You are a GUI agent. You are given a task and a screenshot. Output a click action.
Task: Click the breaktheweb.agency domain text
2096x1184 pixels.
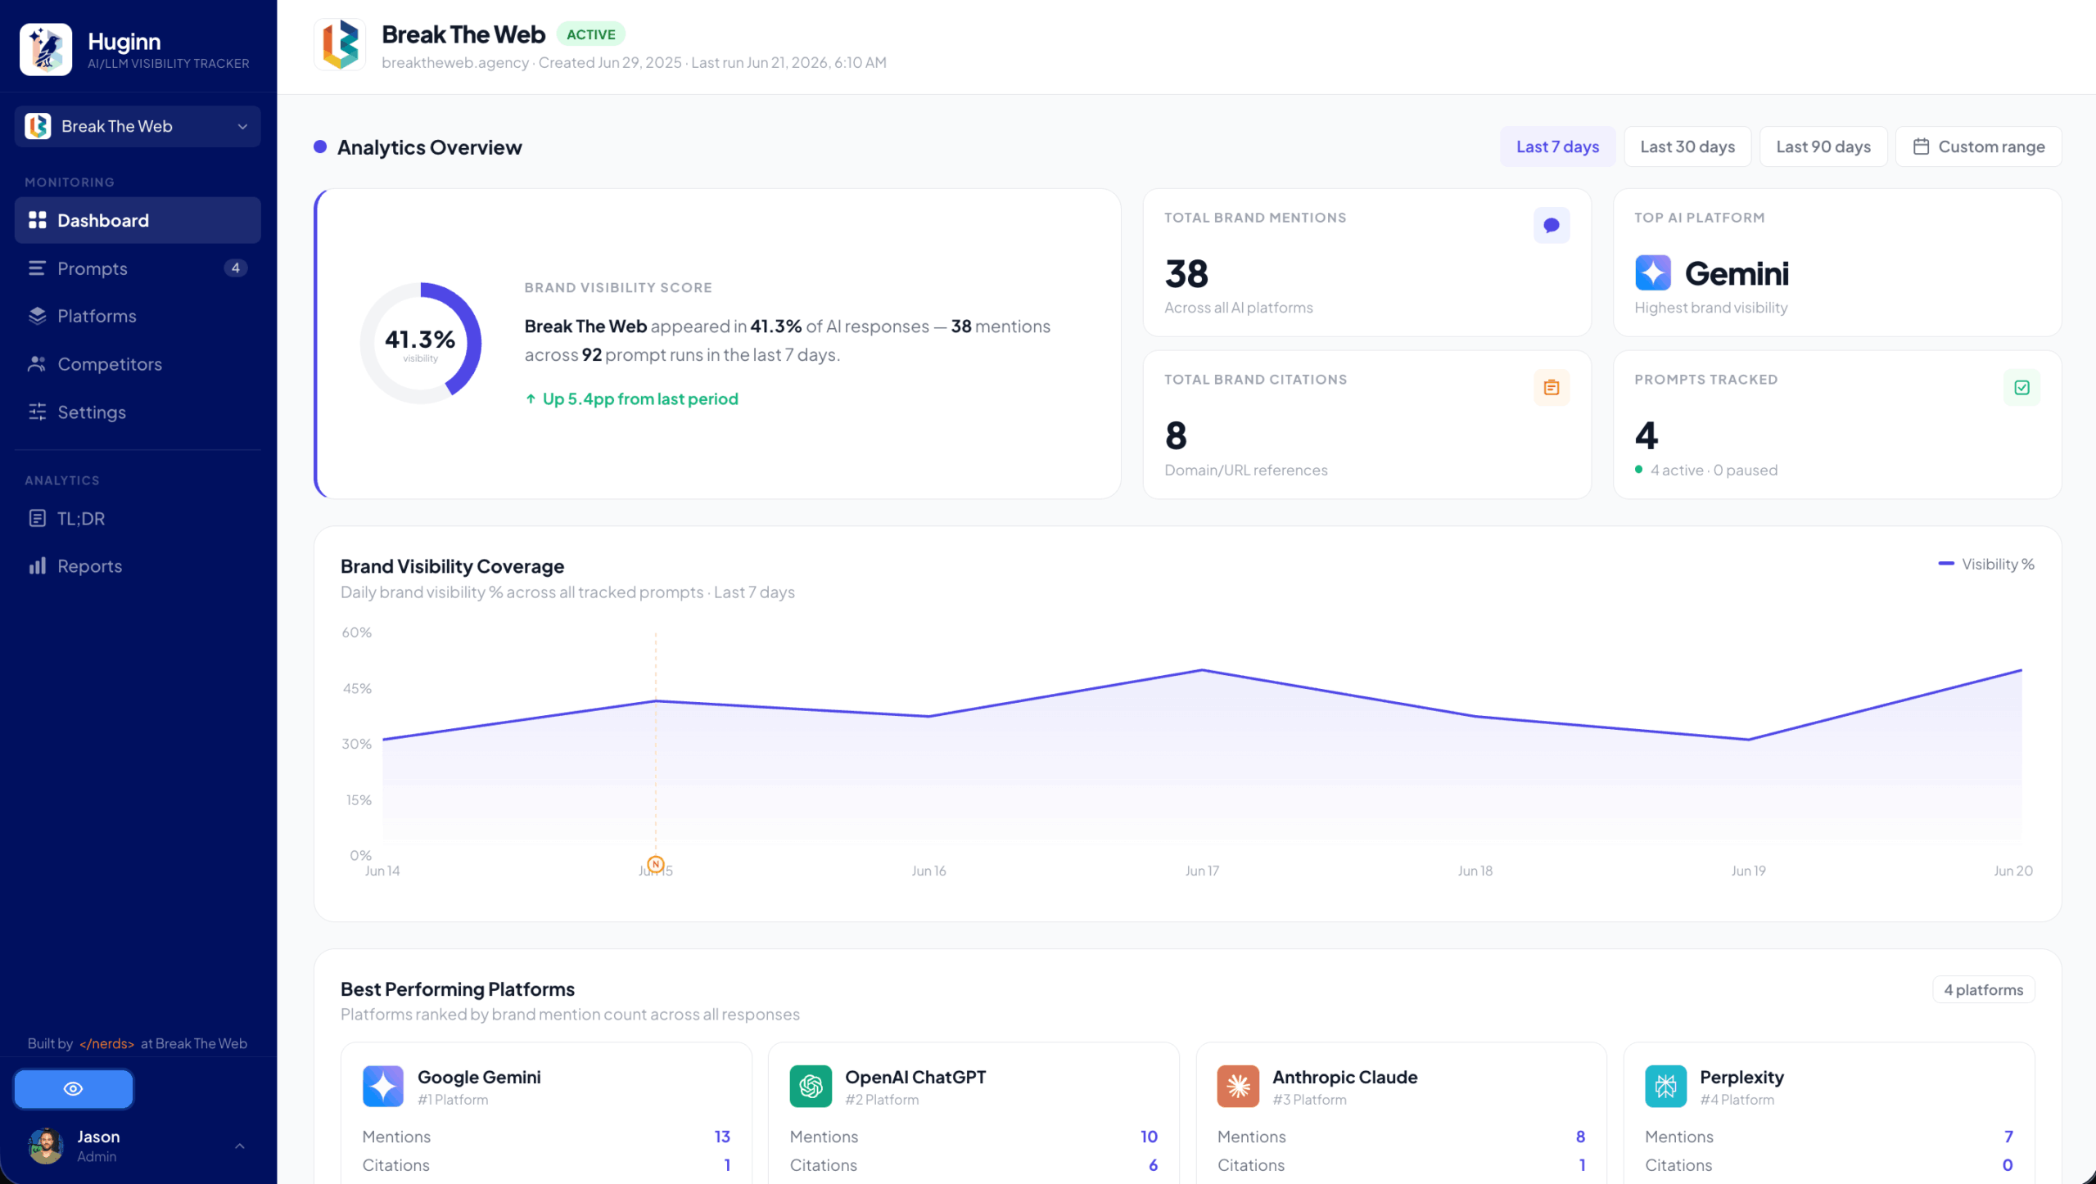(x=455, y=62)
